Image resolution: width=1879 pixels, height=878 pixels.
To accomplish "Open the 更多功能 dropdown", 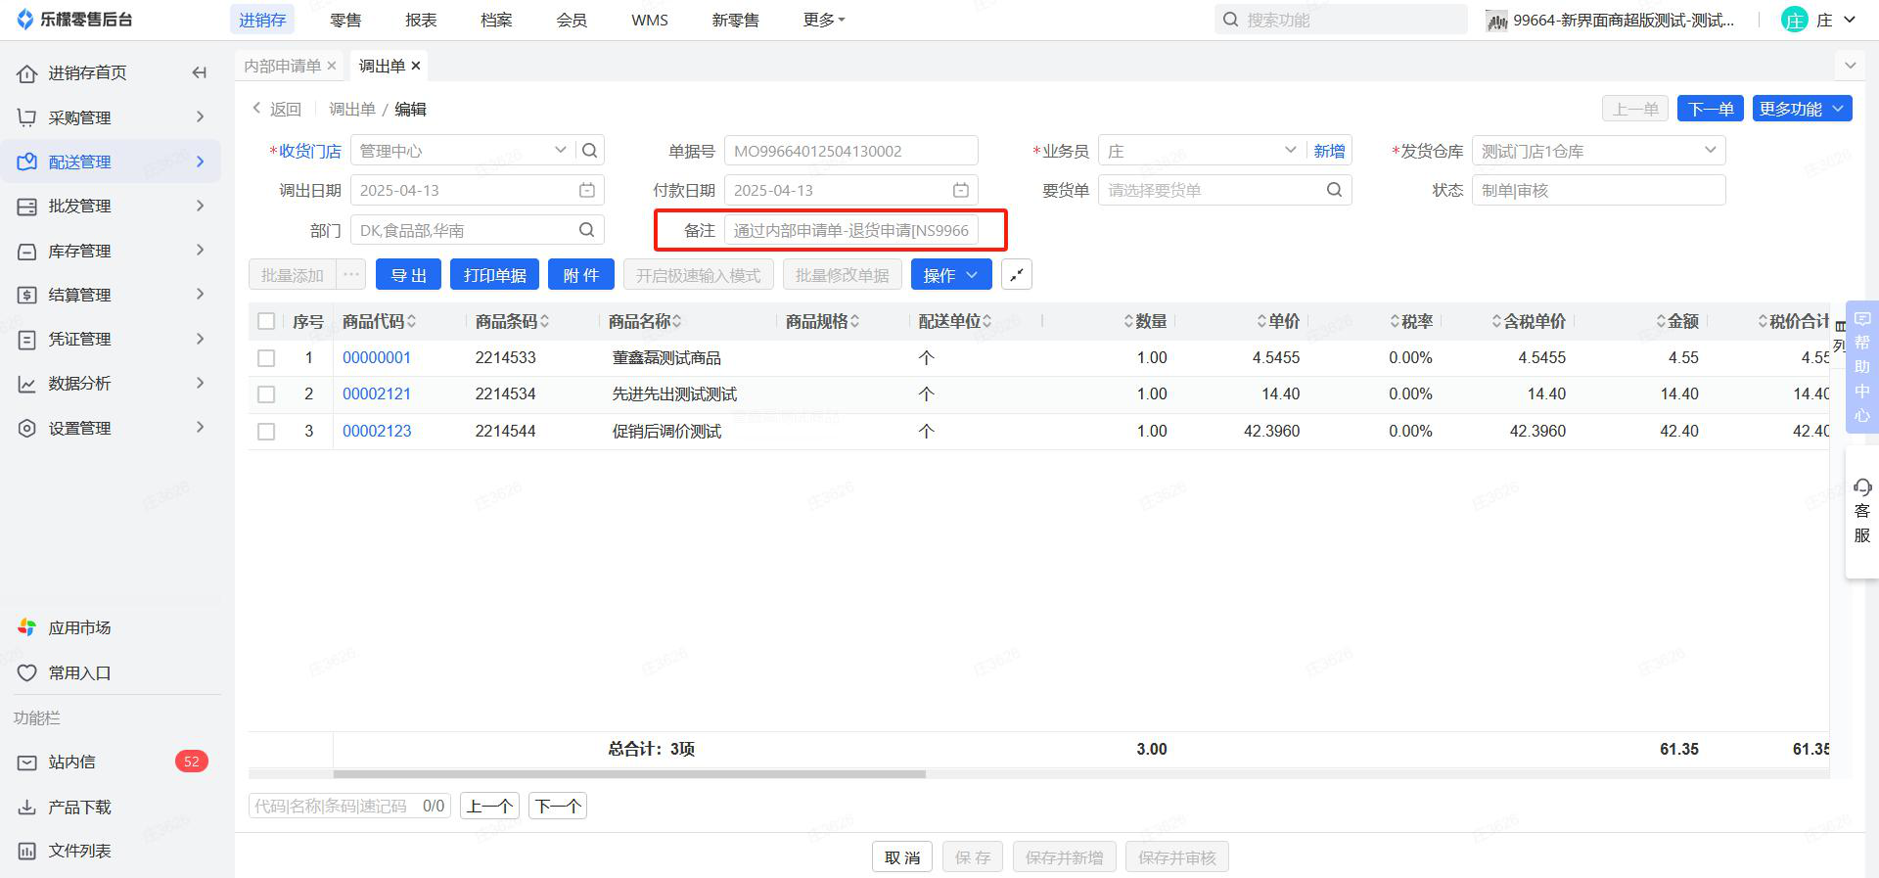I will [1802, 109].
